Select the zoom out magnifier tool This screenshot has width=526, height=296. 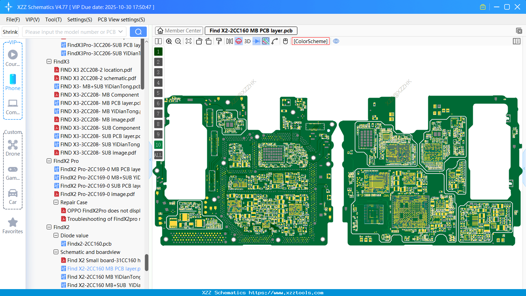pos(178,41)
